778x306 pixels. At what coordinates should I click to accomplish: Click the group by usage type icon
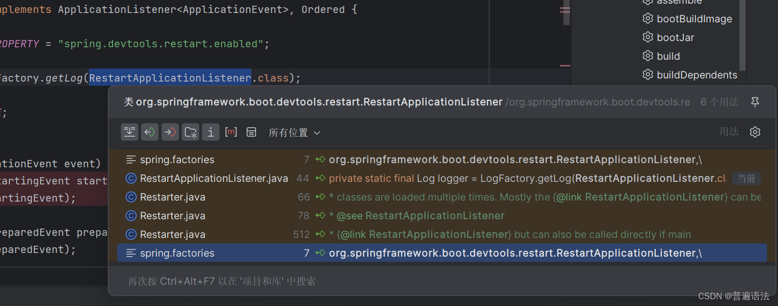pos(190,131)
